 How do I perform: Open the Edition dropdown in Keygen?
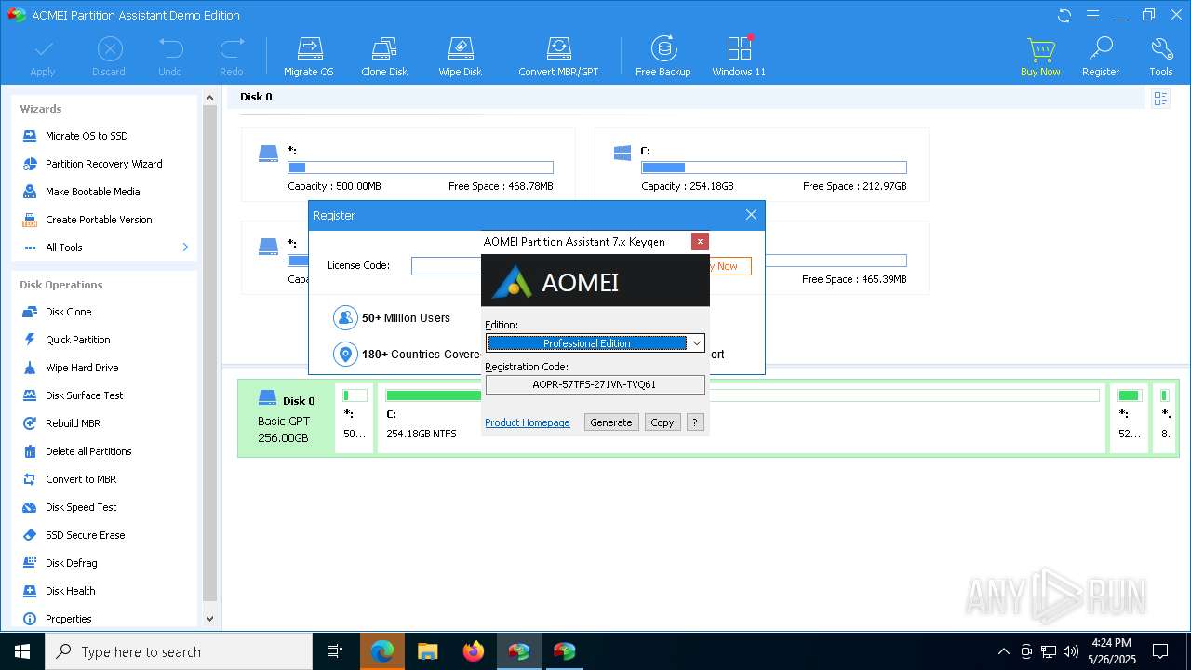tap(595, 343)
